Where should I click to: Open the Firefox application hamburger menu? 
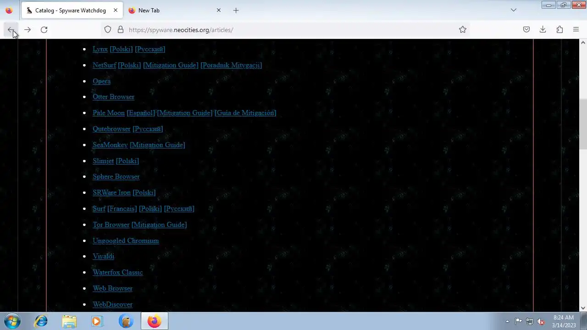[576, 30]
